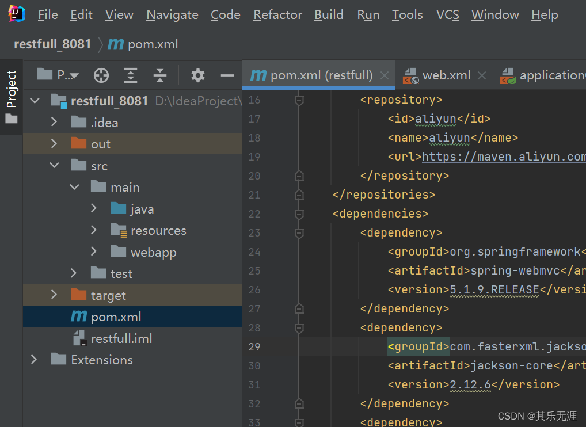Image resolution: width=586 pixels, height=427 pixels.
Task: Open the File menu
Action: [48, 14]
